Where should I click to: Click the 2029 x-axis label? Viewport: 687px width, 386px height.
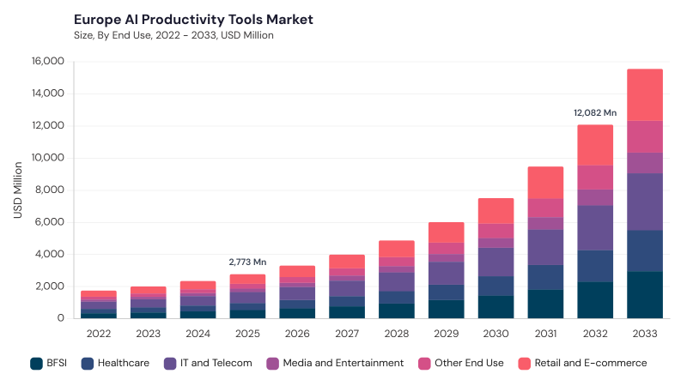point(446,334)
